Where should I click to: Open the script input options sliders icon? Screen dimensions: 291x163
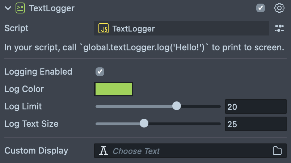[279, 29]
